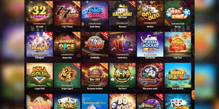Viewport: 219px width, 109px height.
Task: Open the Tung Dong Xu coin toss tile
Action: coord(178,44)
